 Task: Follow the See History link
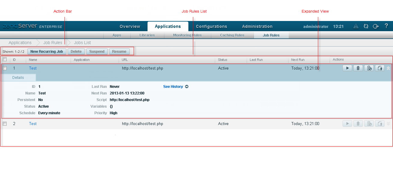click(173, 87)
